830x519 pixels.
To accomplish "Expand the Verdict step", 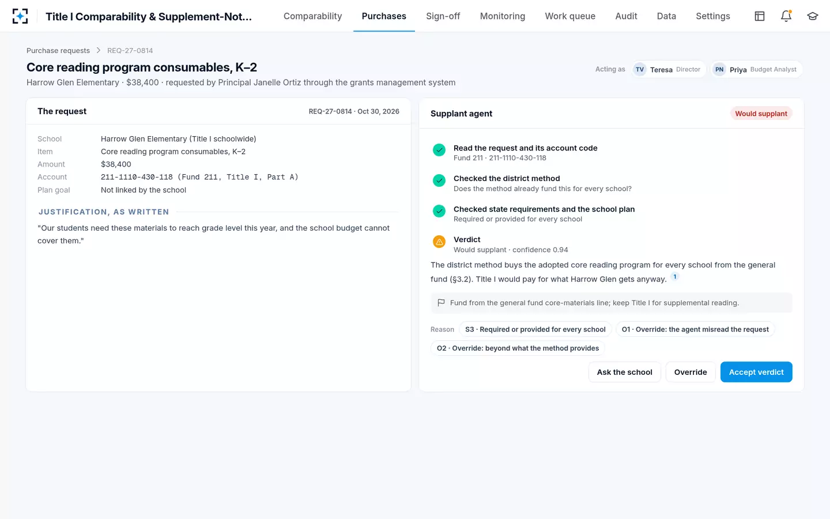I will point(612,245).
